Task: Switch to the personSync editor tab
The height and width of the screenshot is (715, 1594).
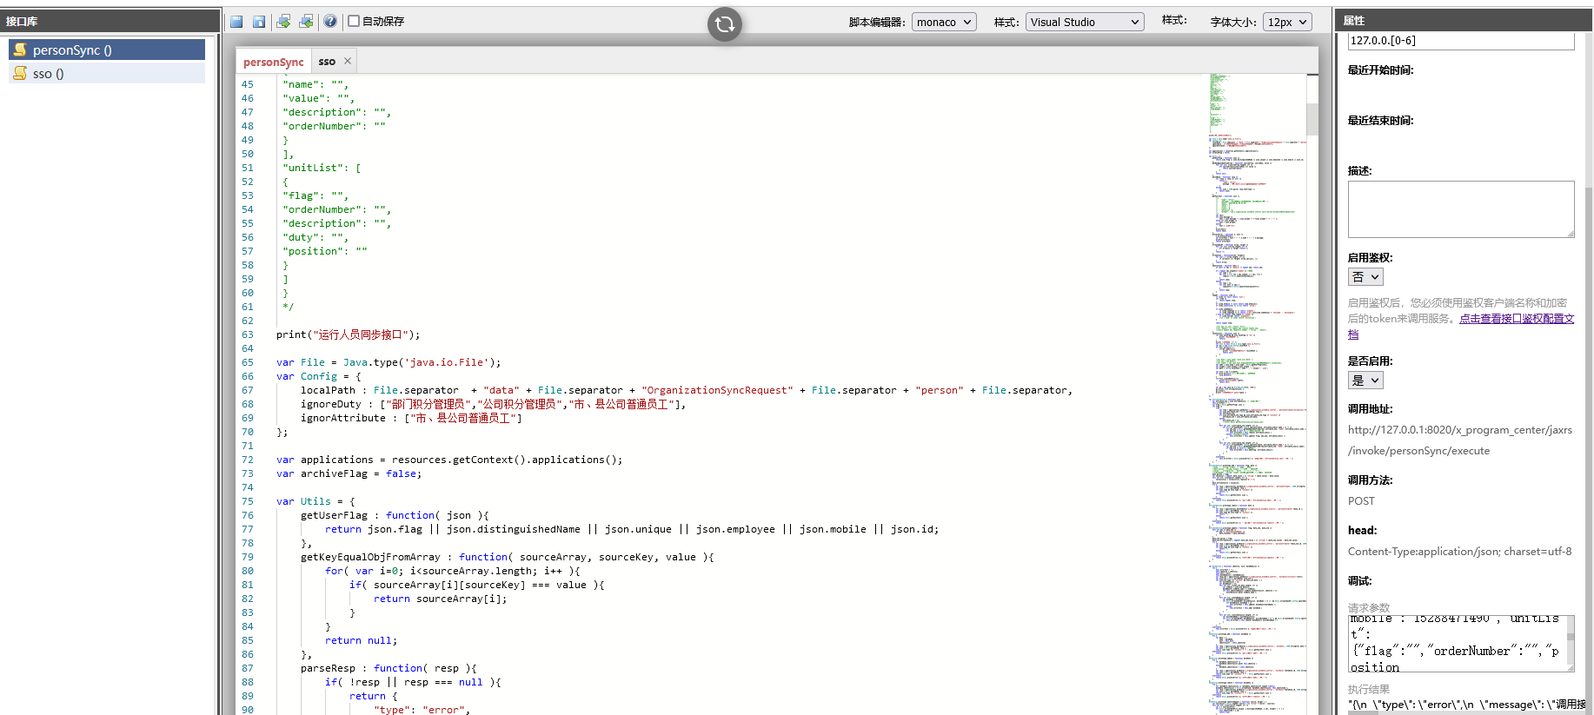Action: point(273,62)
